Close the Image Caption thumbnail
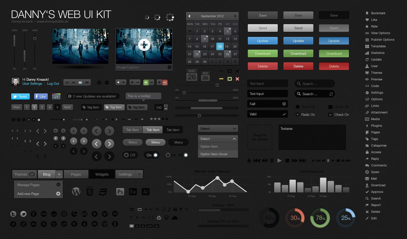407x239 pixels. [169, 67]
